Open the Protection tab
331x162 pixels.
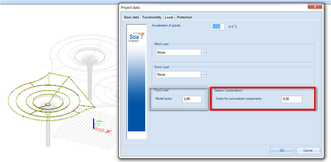[x=185, y=17]
